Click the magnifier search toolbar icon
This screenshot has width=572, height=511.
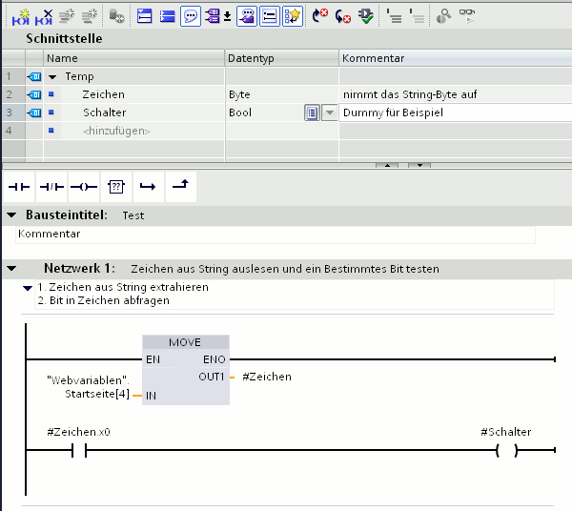tap(443, 16)
